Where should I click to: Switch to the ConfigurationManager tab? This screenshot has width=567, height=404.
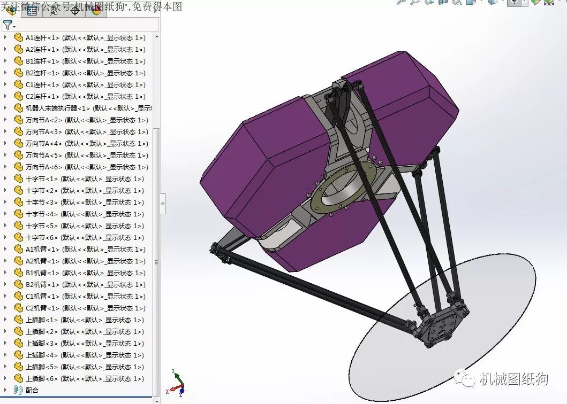54,10
